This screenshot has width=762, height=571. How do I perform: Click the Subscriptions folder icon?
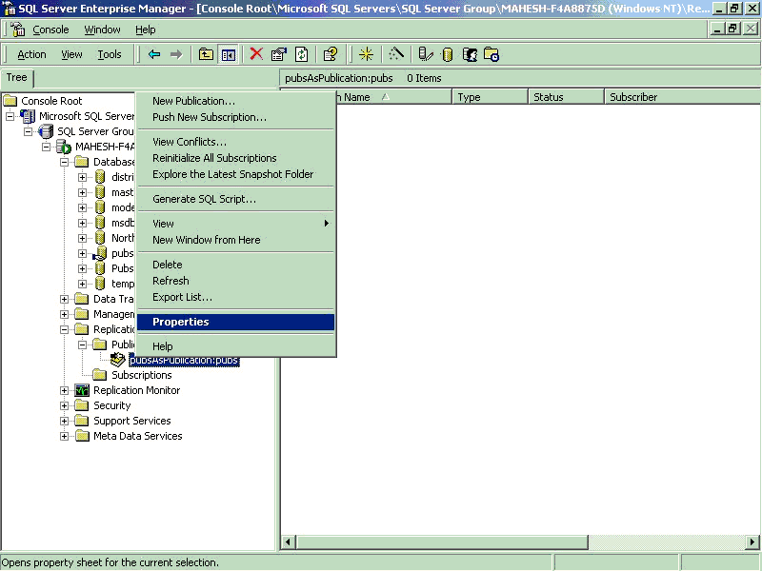coord(100,375)
